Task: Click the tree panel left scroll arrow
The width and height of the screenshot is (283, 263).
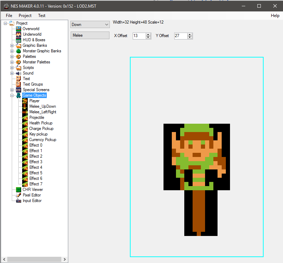Action: tap(4, 260)
